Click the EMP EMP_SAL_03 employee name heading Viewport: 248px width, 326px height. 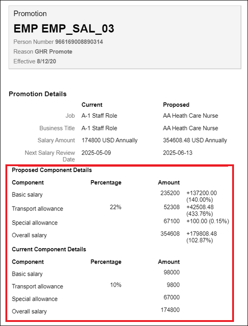[x=64, y=29]
